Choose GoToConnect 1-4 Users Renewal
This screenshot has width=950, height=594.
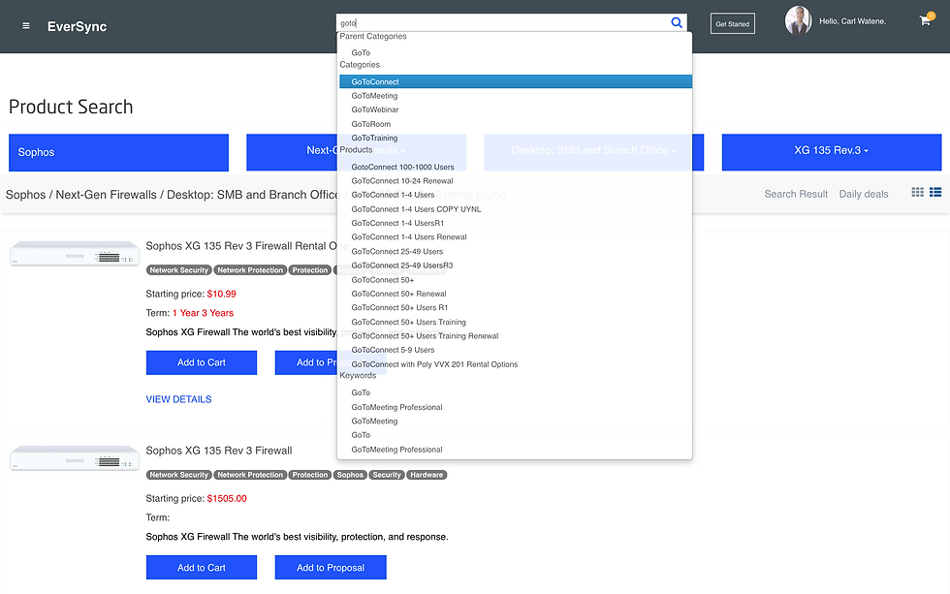pos(409,237)
